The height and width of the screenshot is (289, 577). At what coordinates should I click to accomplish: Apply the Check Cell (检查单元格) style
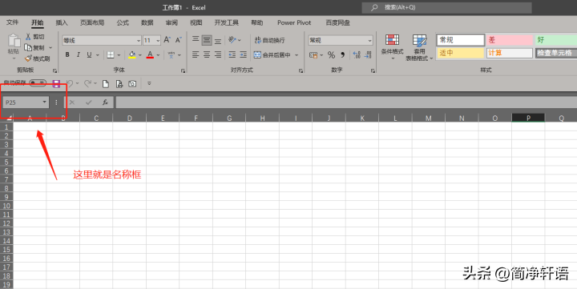click(556, 53)
